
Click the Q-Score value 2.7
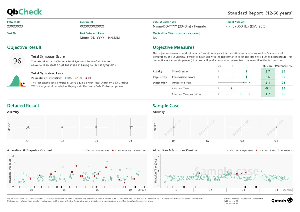(x=268, y=71)
